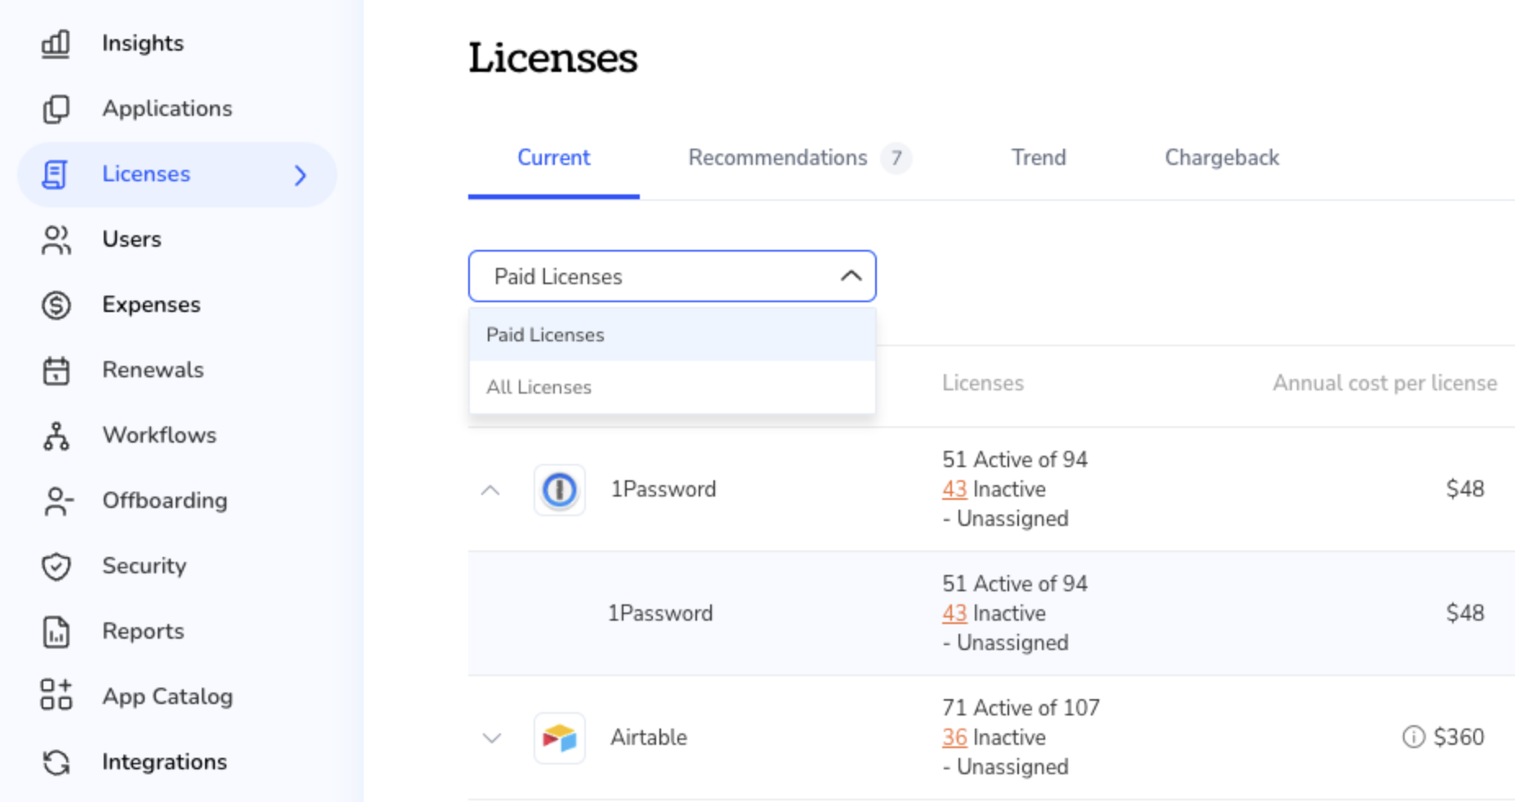Go to Chargeback tab
Viewport: 1515px width, 802px height.
pyautogui.click(x=1222, y=158)
